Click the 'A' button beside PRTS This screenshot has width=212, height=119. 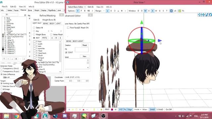[52, 38]
